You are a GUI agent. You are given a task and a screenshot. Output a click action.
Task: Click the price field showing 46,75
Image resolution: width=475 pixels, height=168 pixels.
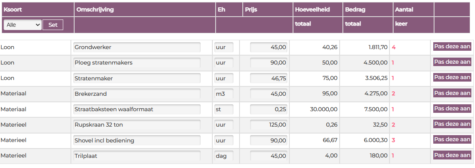click(x=269, y=78)
